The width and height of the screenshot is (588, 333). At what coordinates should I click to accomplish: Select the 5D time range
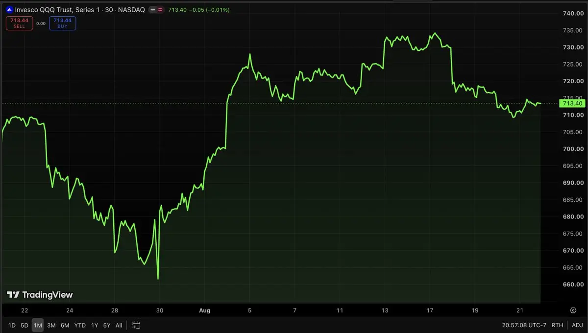24,325
